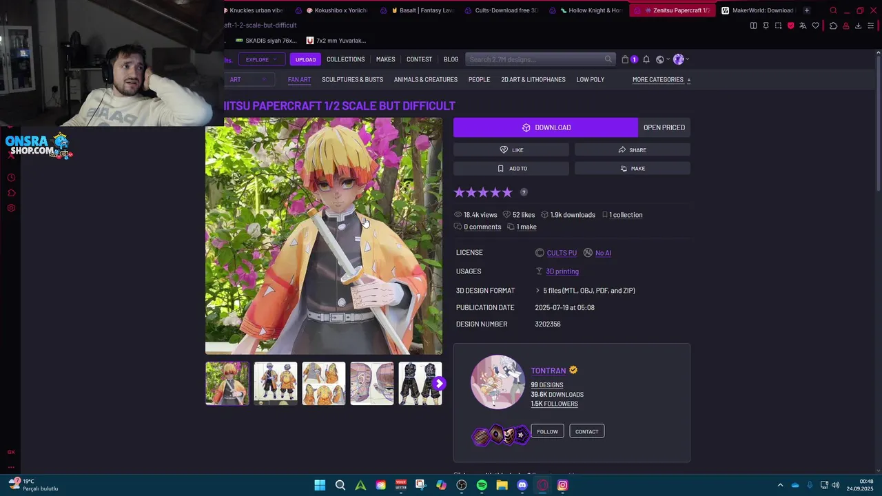Click the translate page icon
The width and height of the screenshot is (882, 496).
pyautogui.click(x=803, y=25)
